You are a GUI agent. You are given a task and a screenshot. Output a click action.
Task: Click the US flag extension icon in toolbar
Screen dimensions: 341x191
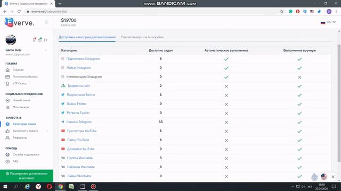[x=312, y=12]
